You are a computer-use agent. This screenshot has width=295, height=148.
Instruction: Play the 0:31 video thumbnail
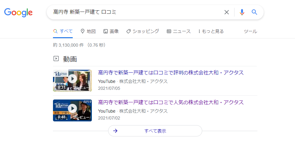[72, 81]
